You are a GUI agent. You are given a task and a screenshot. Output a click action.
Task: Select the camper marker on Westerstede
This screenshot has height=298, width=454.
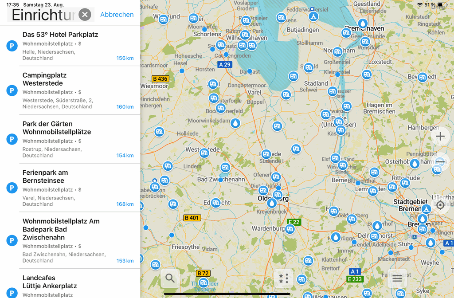204,153
